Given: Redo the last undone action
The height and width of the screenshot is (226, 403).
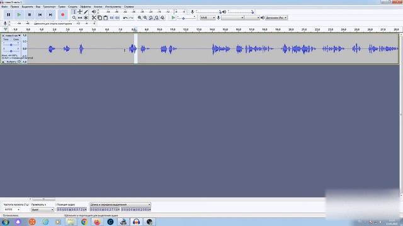Looking at the screenshot, I should [131, 18].
